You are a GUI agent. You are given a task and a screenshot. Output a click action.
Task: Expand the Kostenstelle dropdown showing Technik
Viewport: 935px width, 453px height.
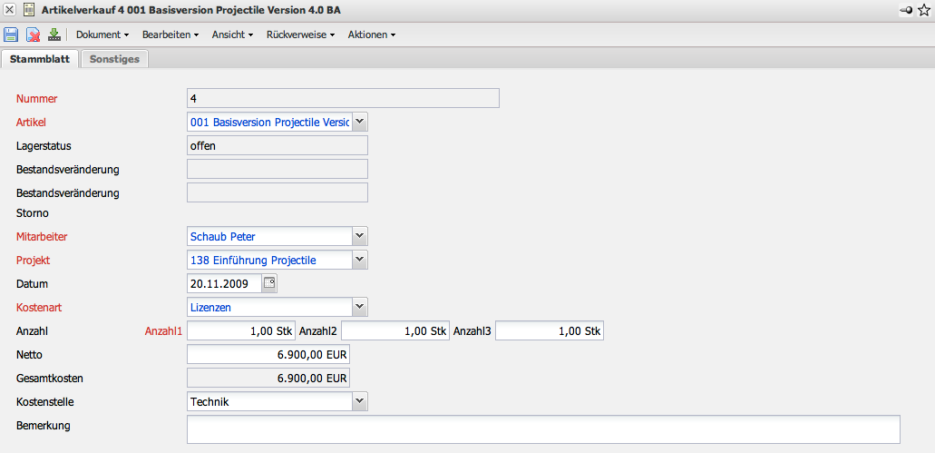(359, 400)
